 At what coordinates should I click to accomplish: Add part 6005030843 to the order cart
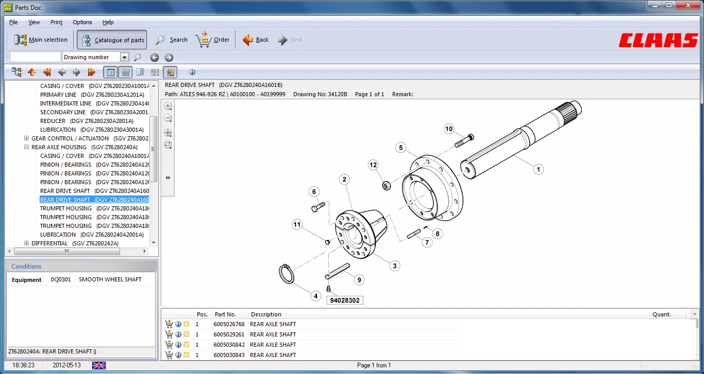pos(169,355)
